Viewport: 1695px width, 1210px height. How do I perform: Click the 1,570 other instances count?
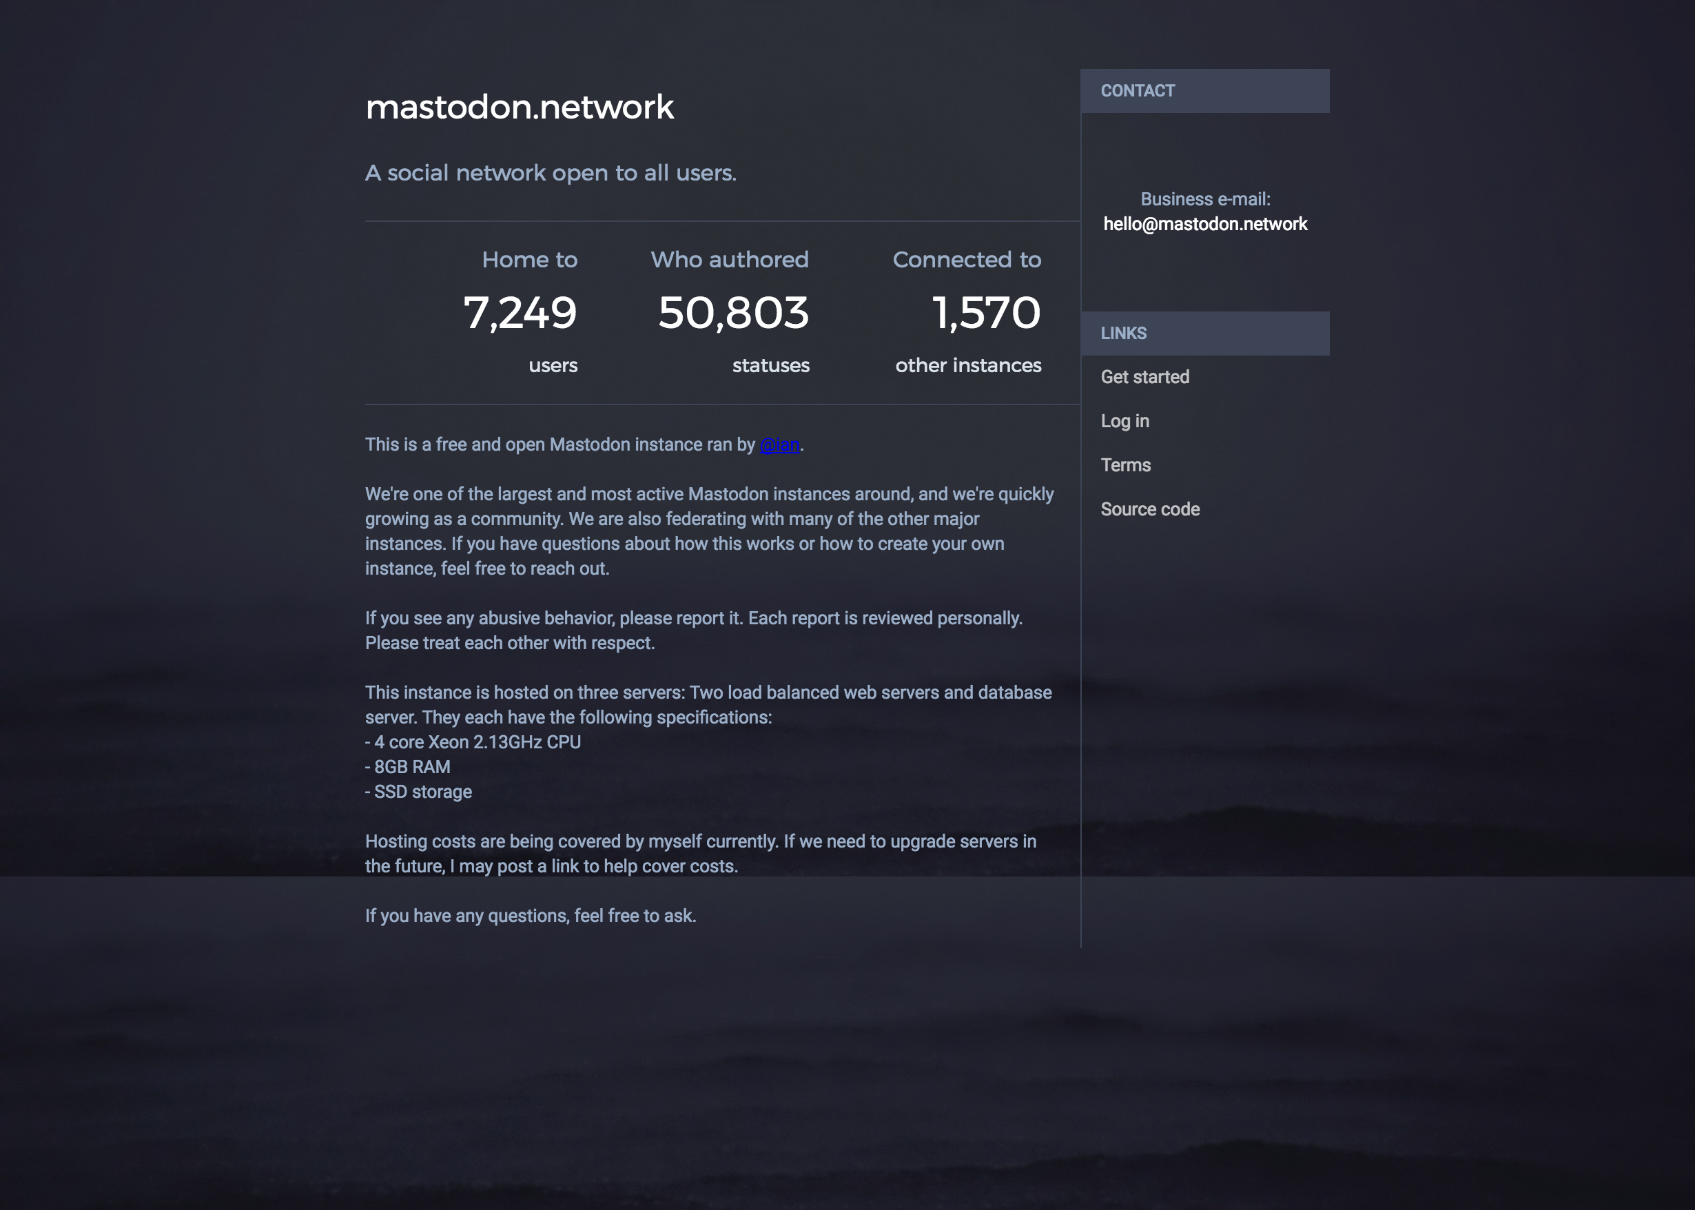click(987, 312)
